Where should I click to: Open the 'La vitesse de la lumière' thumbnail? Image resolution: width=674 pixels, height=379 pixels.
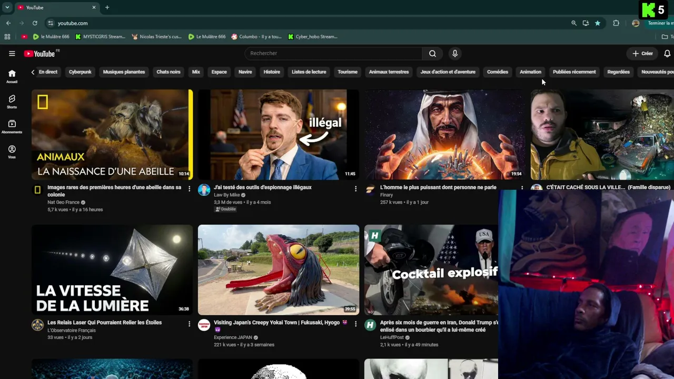point(112,270)
